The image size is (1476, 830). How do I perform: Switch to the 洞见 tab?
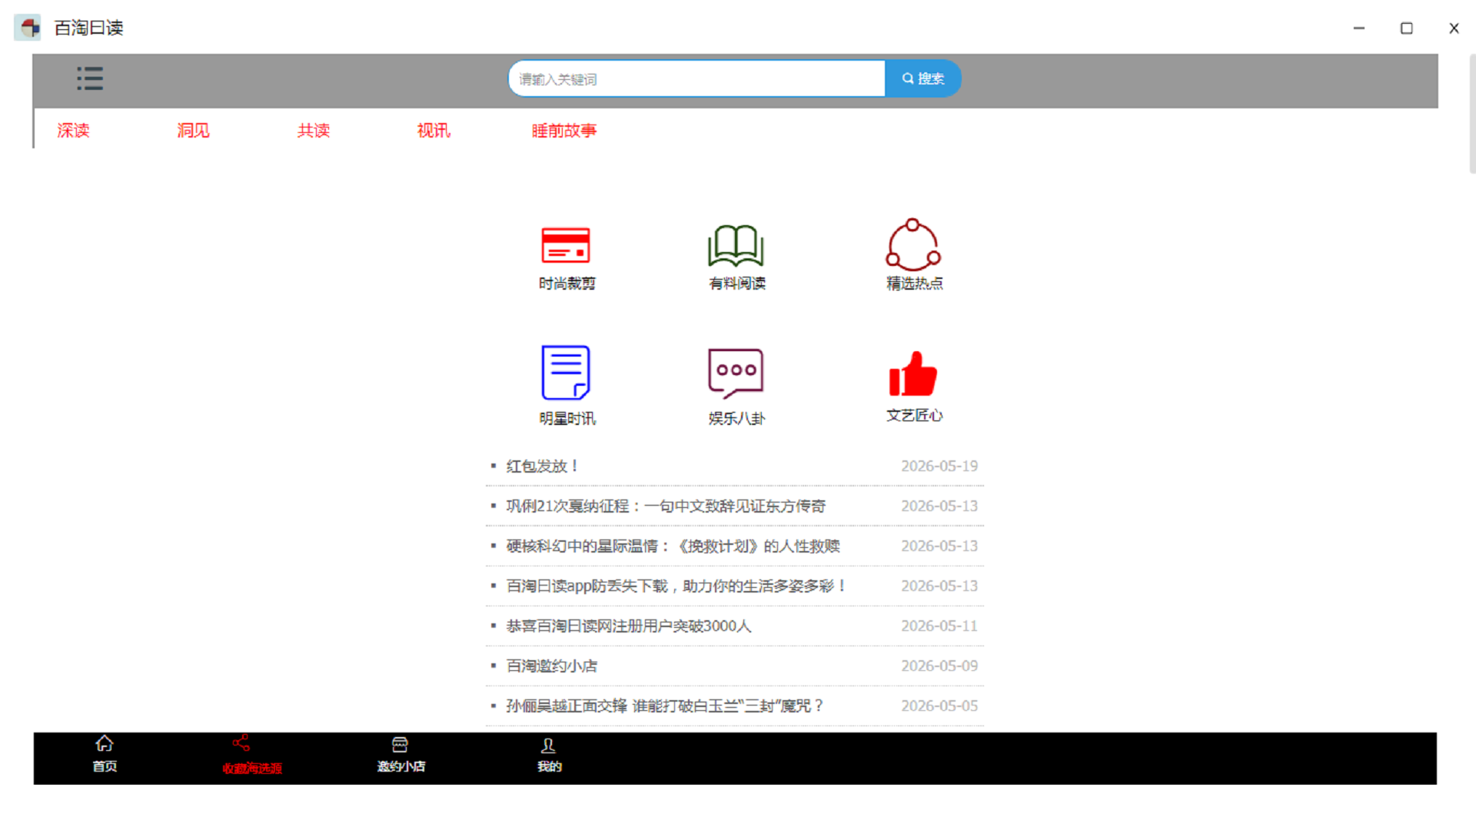[193, 131]
